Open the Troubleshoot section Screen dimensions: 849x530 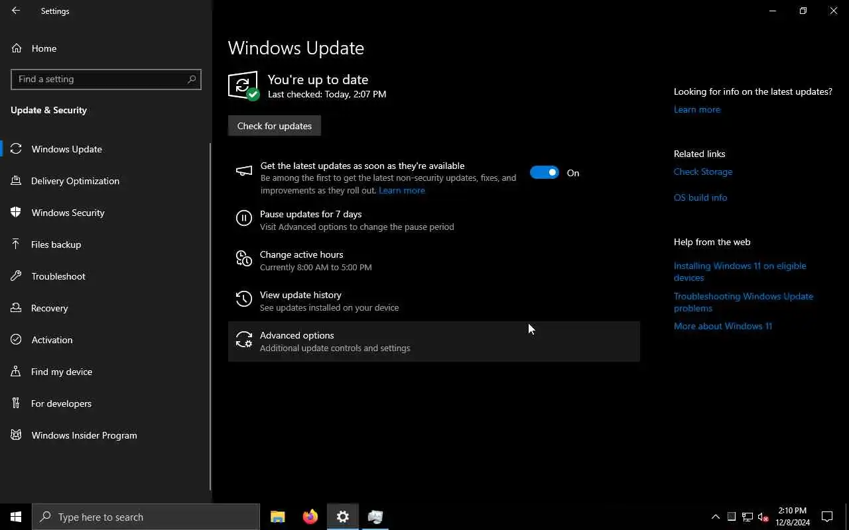106,276
